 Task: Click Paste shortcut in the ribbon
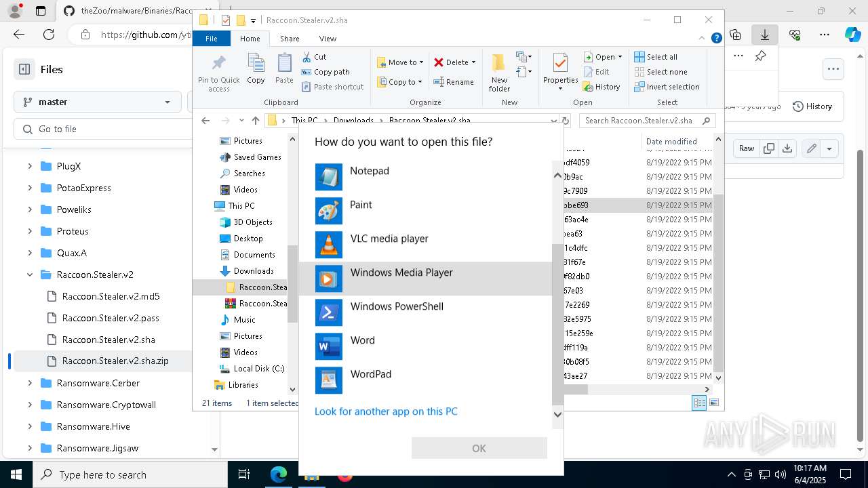(x=333, y=87)
